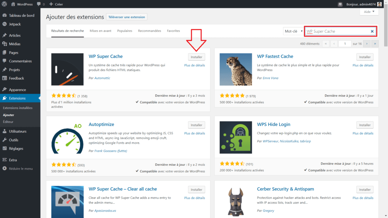
Task: Click the WP Super Cache speedometer thumbnail
Action: (x=67, y=69)
